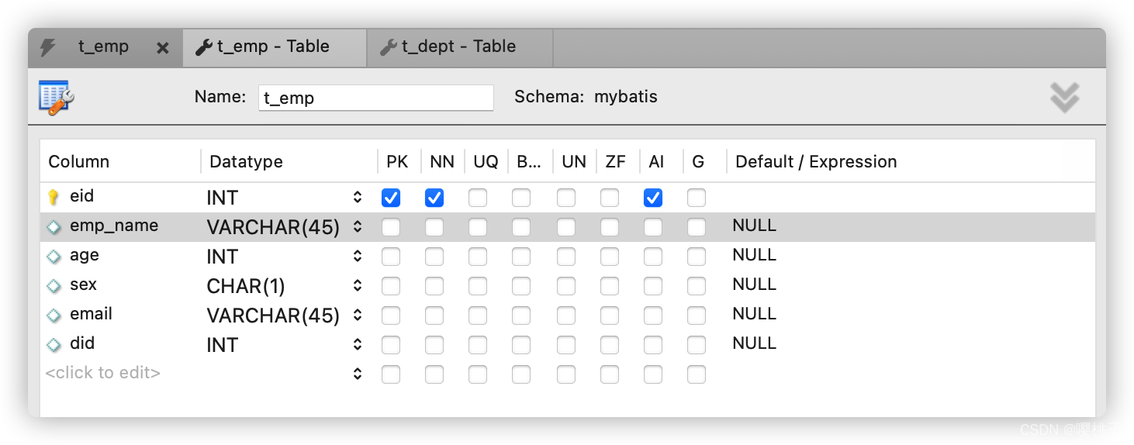
Task: Click the lightning bolt icon on t_emp tab
Action: pos(47,47)
